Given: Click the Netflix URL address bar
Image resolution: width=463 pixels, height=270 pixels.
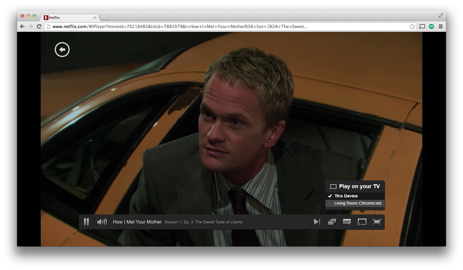Looking at the screenshot, I should (209, 27).
